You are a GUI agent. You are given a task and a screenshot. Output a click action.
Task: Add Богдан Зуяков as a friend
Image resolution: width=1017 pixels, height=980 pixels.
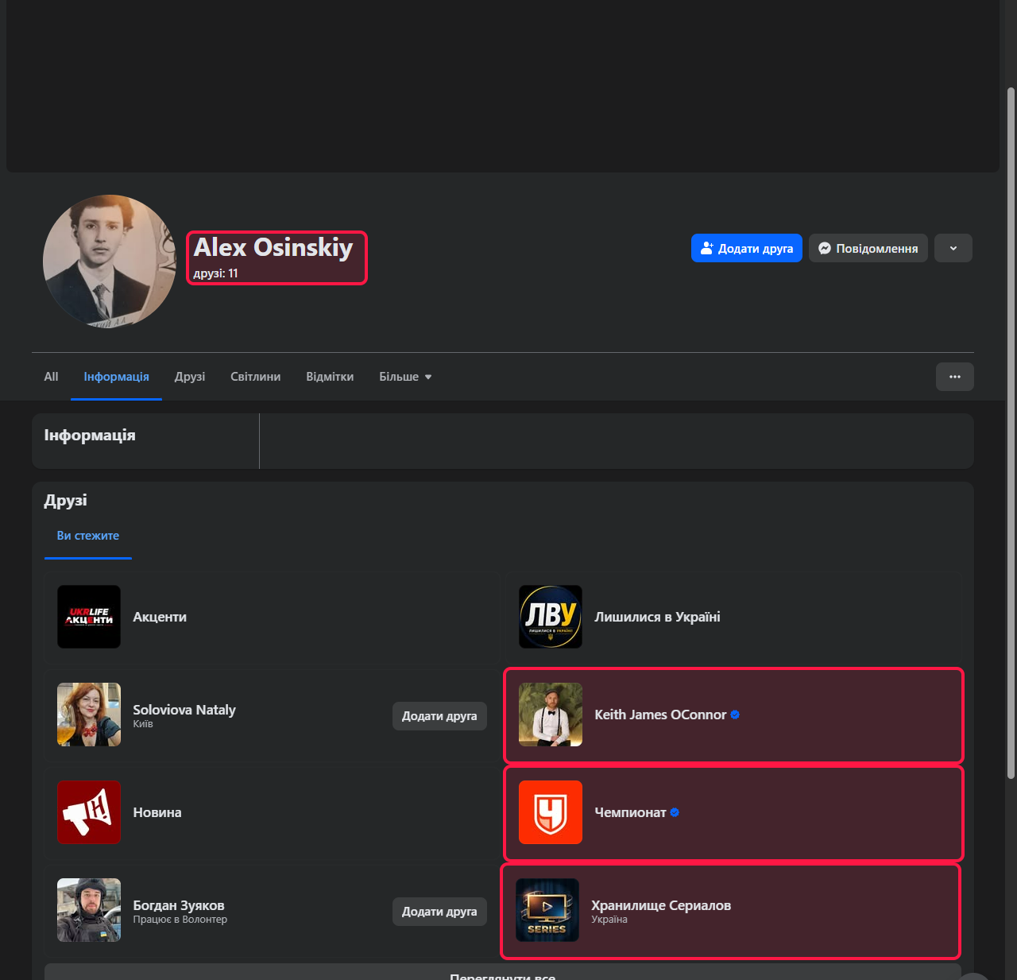(x=439, y=912)
